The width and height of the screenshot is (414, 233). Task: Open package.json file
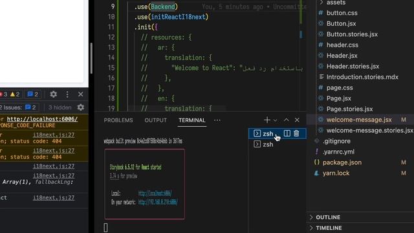pyautogui.click(x=342, y=162)
